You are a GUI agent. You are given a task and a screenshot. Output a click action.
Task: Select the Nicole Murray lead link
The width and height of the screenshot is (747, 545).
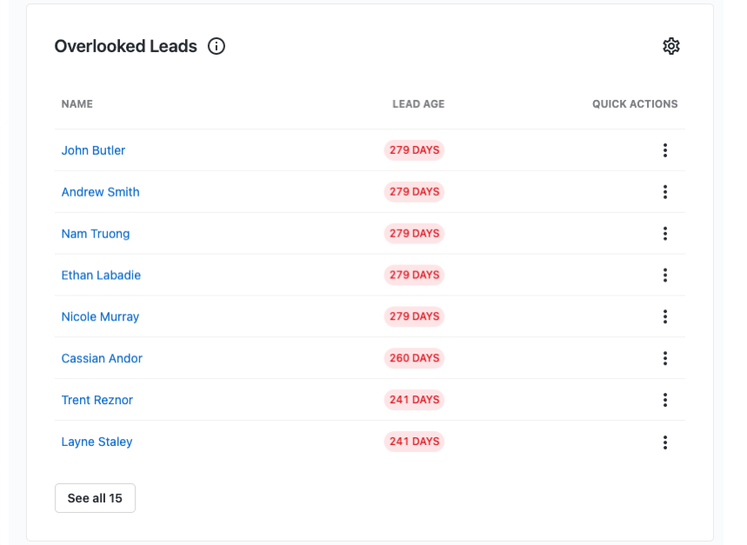pos(100,317)
